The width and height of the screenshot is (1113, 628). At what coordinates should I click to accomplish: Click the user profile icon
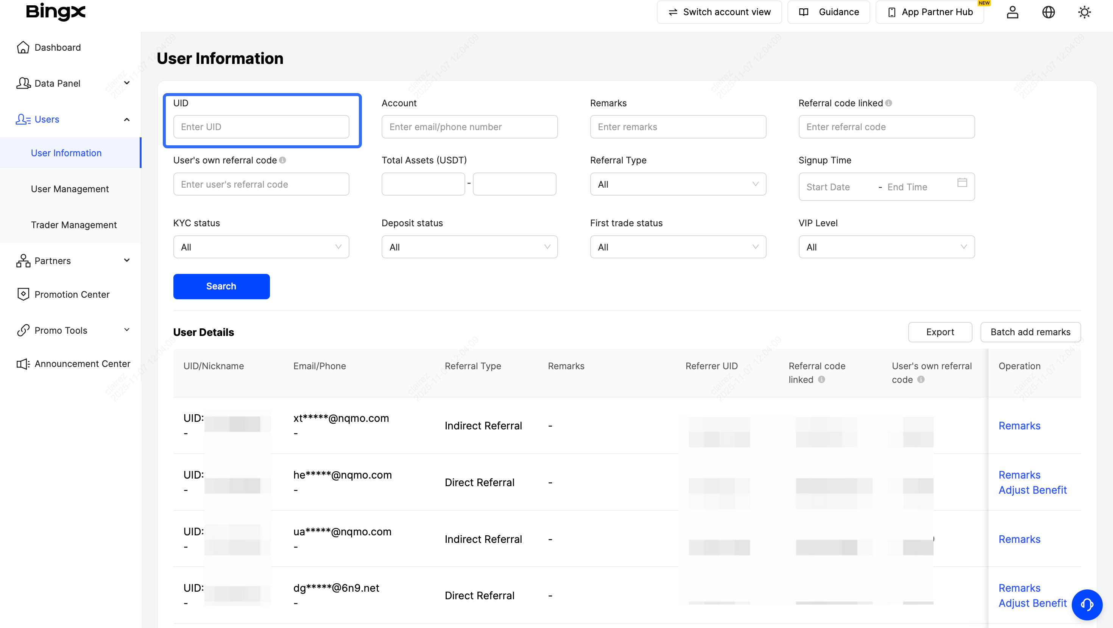(1012, 12)
